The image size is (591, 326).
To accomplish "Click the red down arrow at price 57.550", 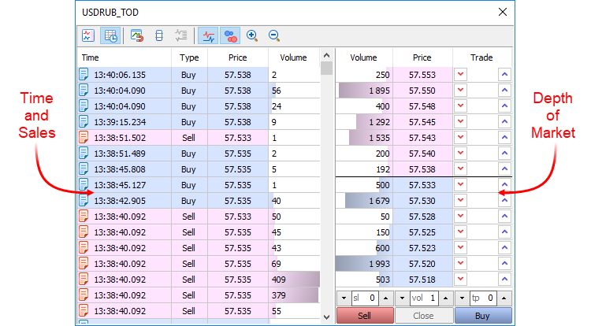I will tap(461, 91).
